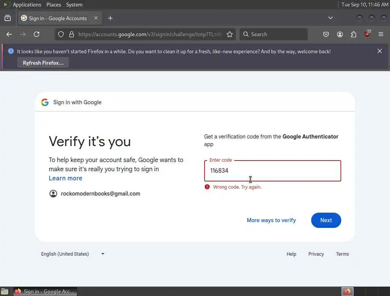The height and width of the screenshot is (296, 390).
Task: Open the Firefox View icon
Action: coord(8,18)
